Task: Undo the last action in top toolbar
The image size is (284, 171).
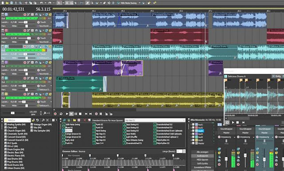Action: click(41, 3)
